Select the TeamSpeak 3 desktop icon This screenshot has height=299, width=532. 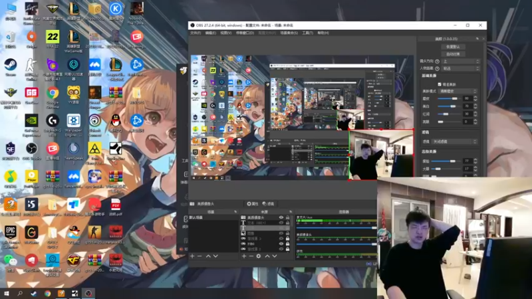pos(74,153)
